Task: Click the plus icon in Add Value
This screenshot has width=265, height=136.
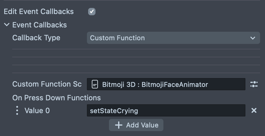Action: pos(118,125)
